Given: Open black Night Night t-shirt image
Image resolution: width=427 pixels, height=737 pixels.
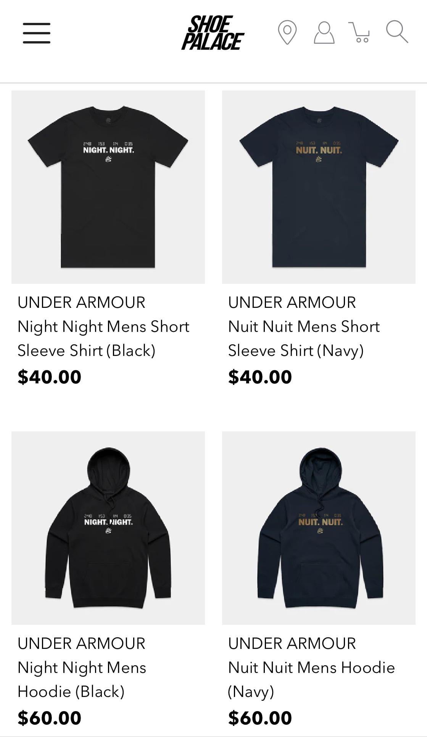Looking at the screenshot, I should coord(108,187).
